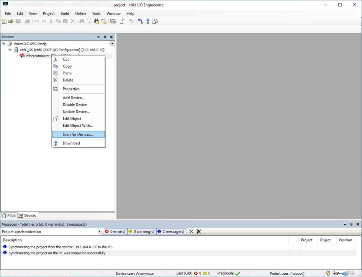
Task: Click the Edit Object toolbar icon
Action: (x=122, y=21)
